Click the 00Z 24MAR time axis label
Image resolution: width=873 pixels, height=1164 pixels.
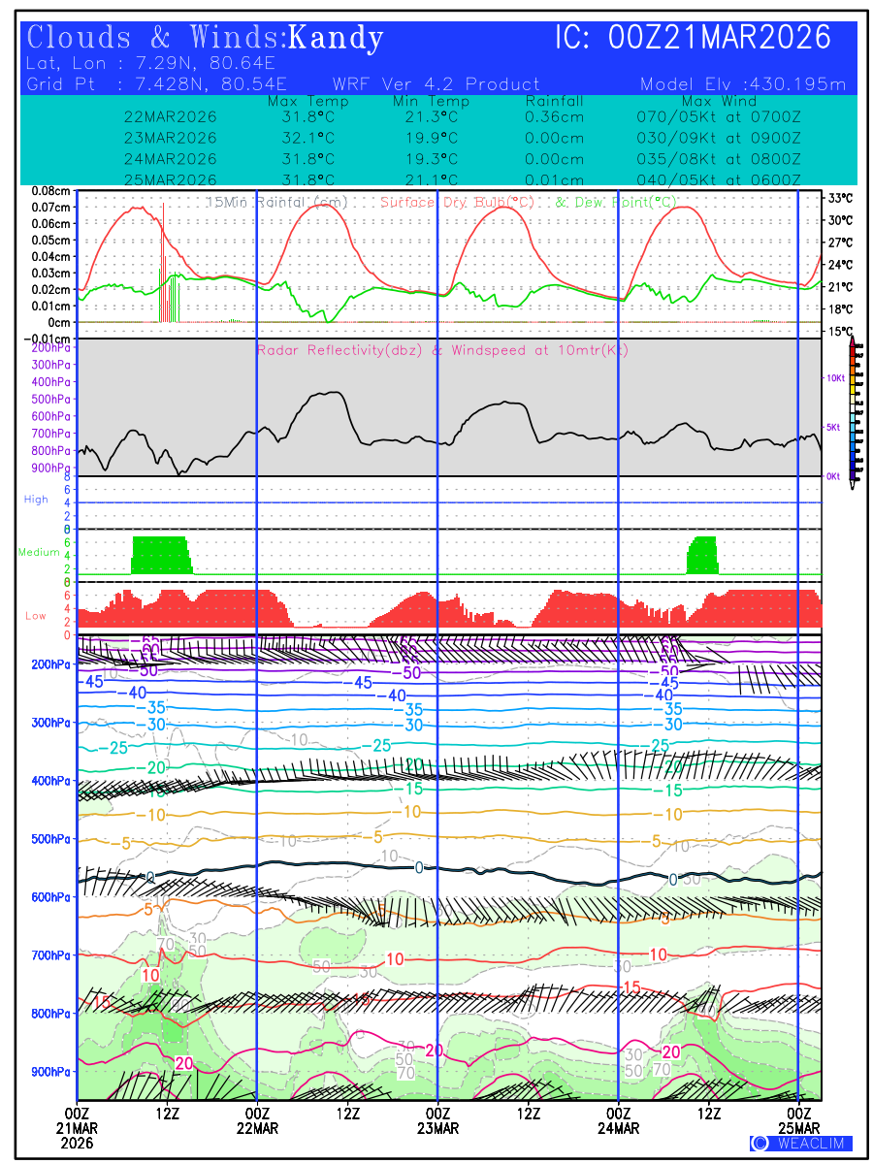click(618, 1120)
